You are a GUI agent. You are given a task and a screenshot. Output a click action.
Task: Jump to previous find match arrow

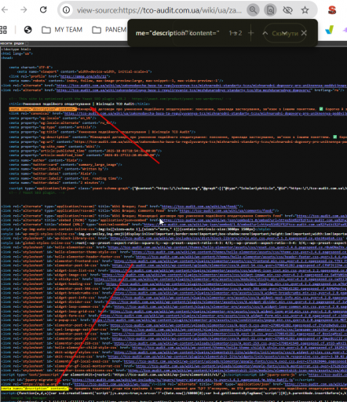265,33
